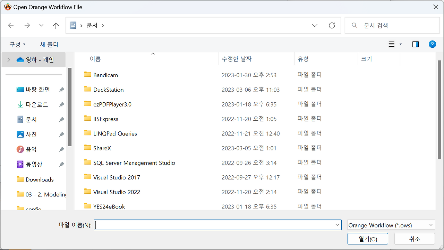Select the Visual Studio 2022 folder
The height and width of the screenshot is (250, 444).
pos(117,192)
